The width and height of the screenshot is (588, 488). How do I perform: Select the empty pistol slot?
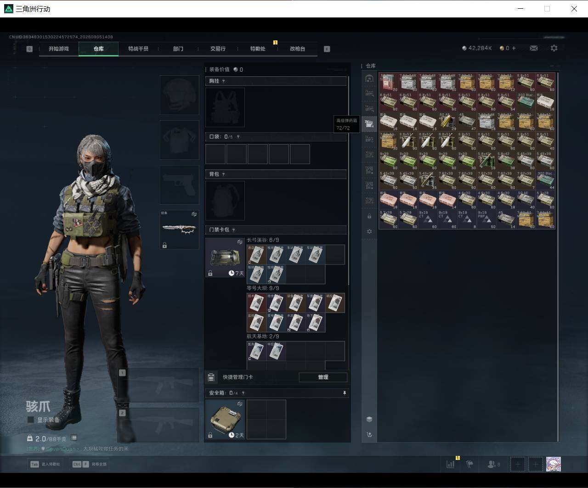pyautogui.click(x=179, y=185)
